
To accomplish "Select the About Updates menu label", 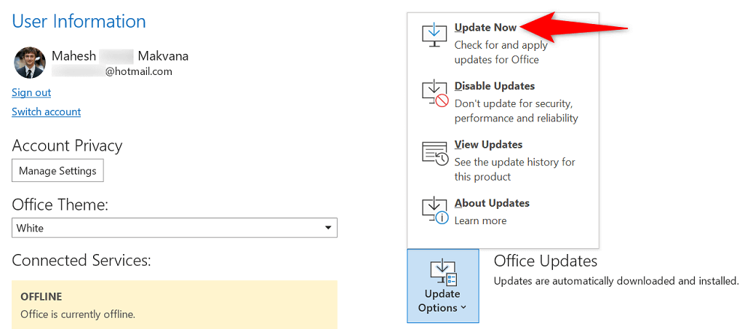I will coord(492,203).
